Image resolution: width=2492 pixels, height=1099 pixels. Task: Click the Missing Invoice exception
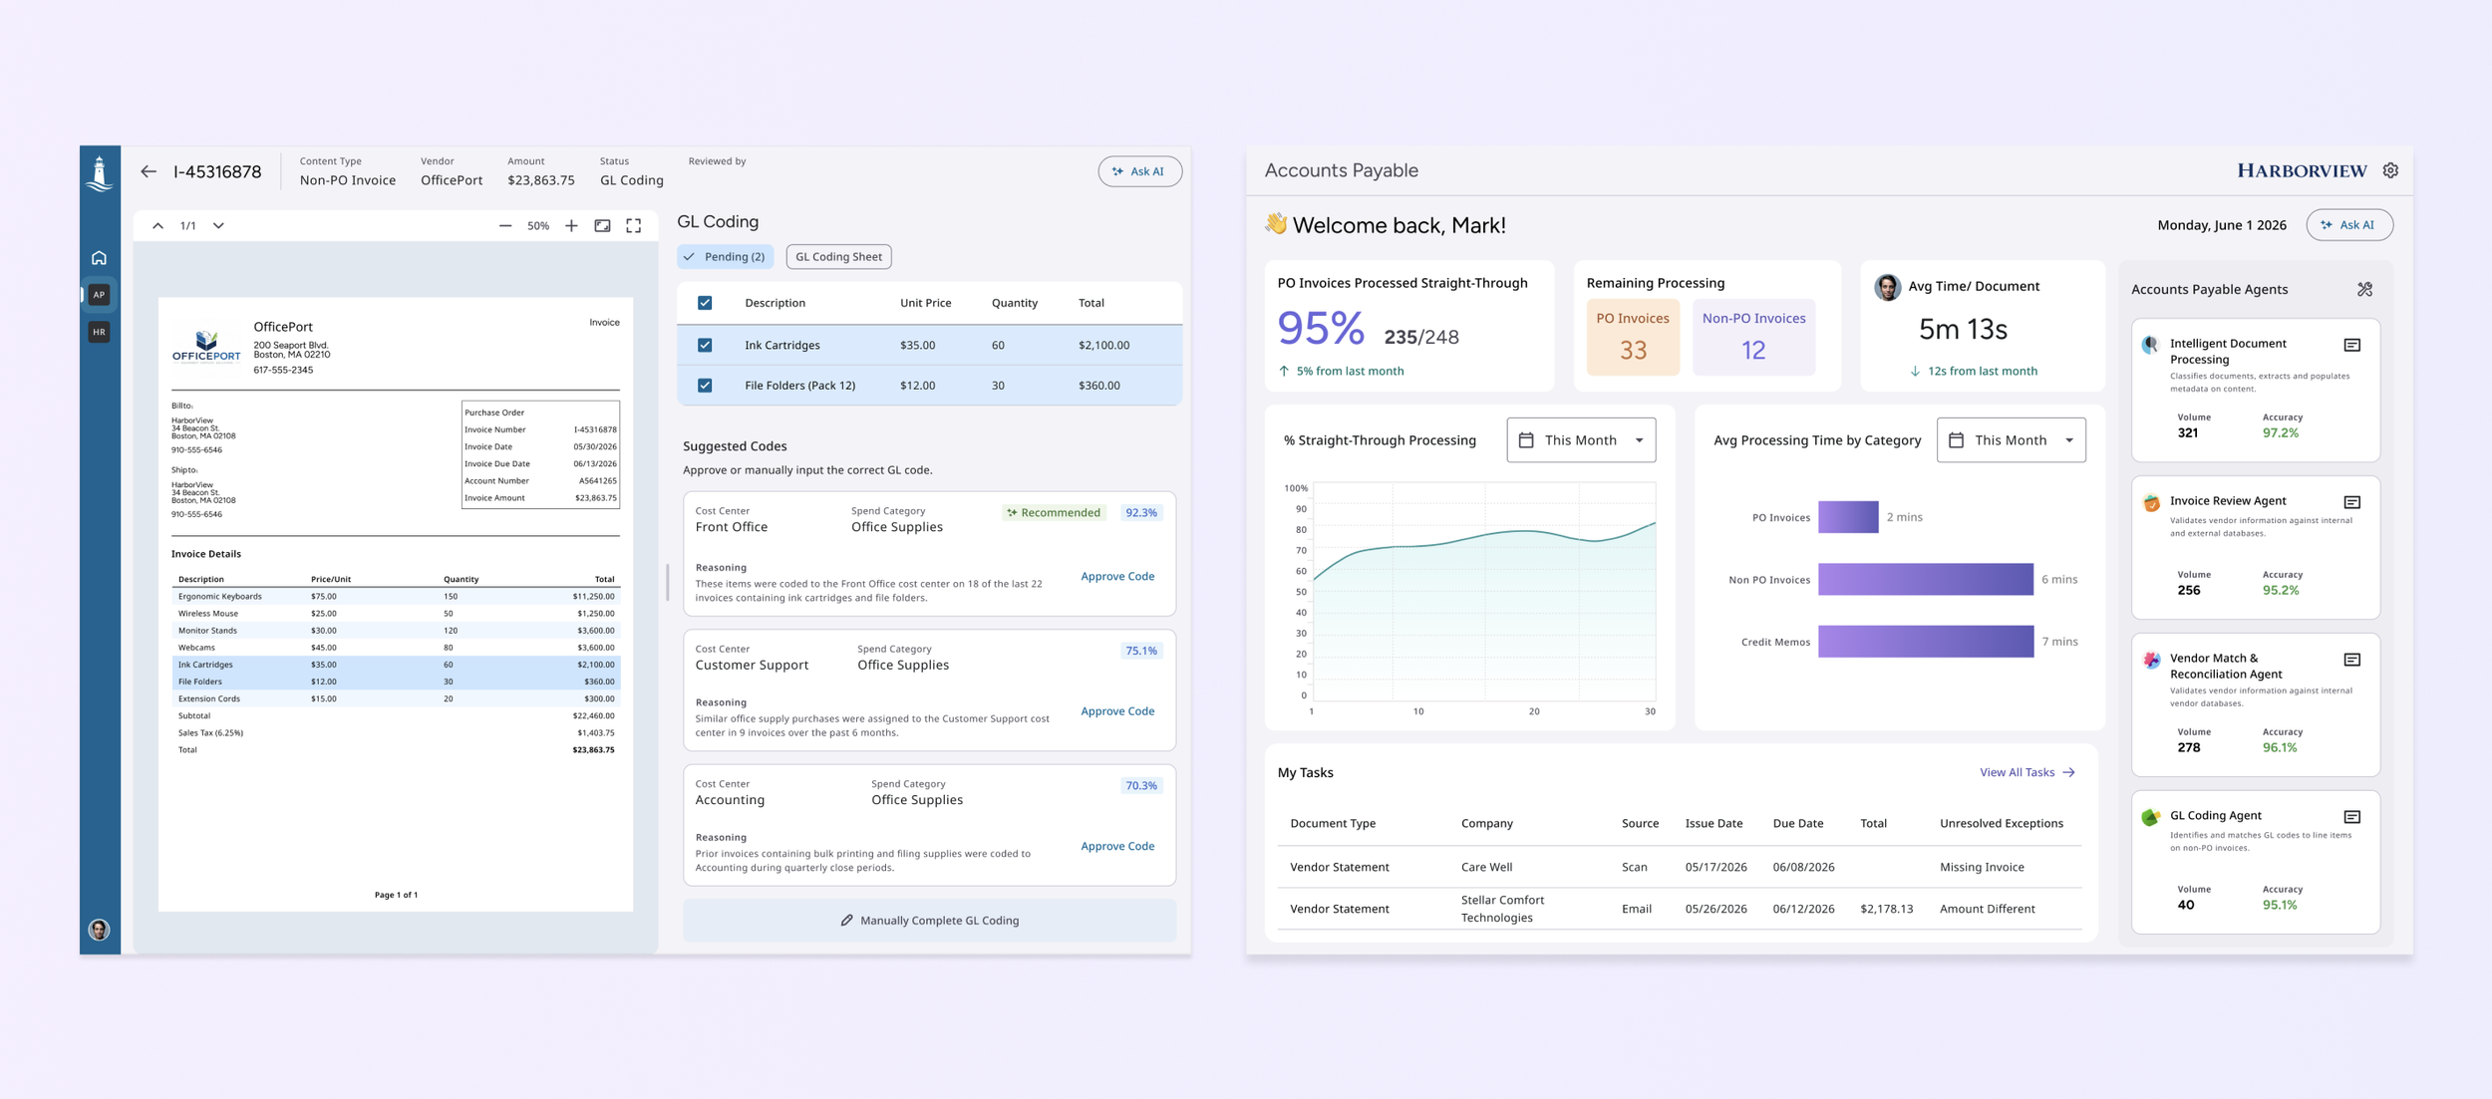[1982, 867]
